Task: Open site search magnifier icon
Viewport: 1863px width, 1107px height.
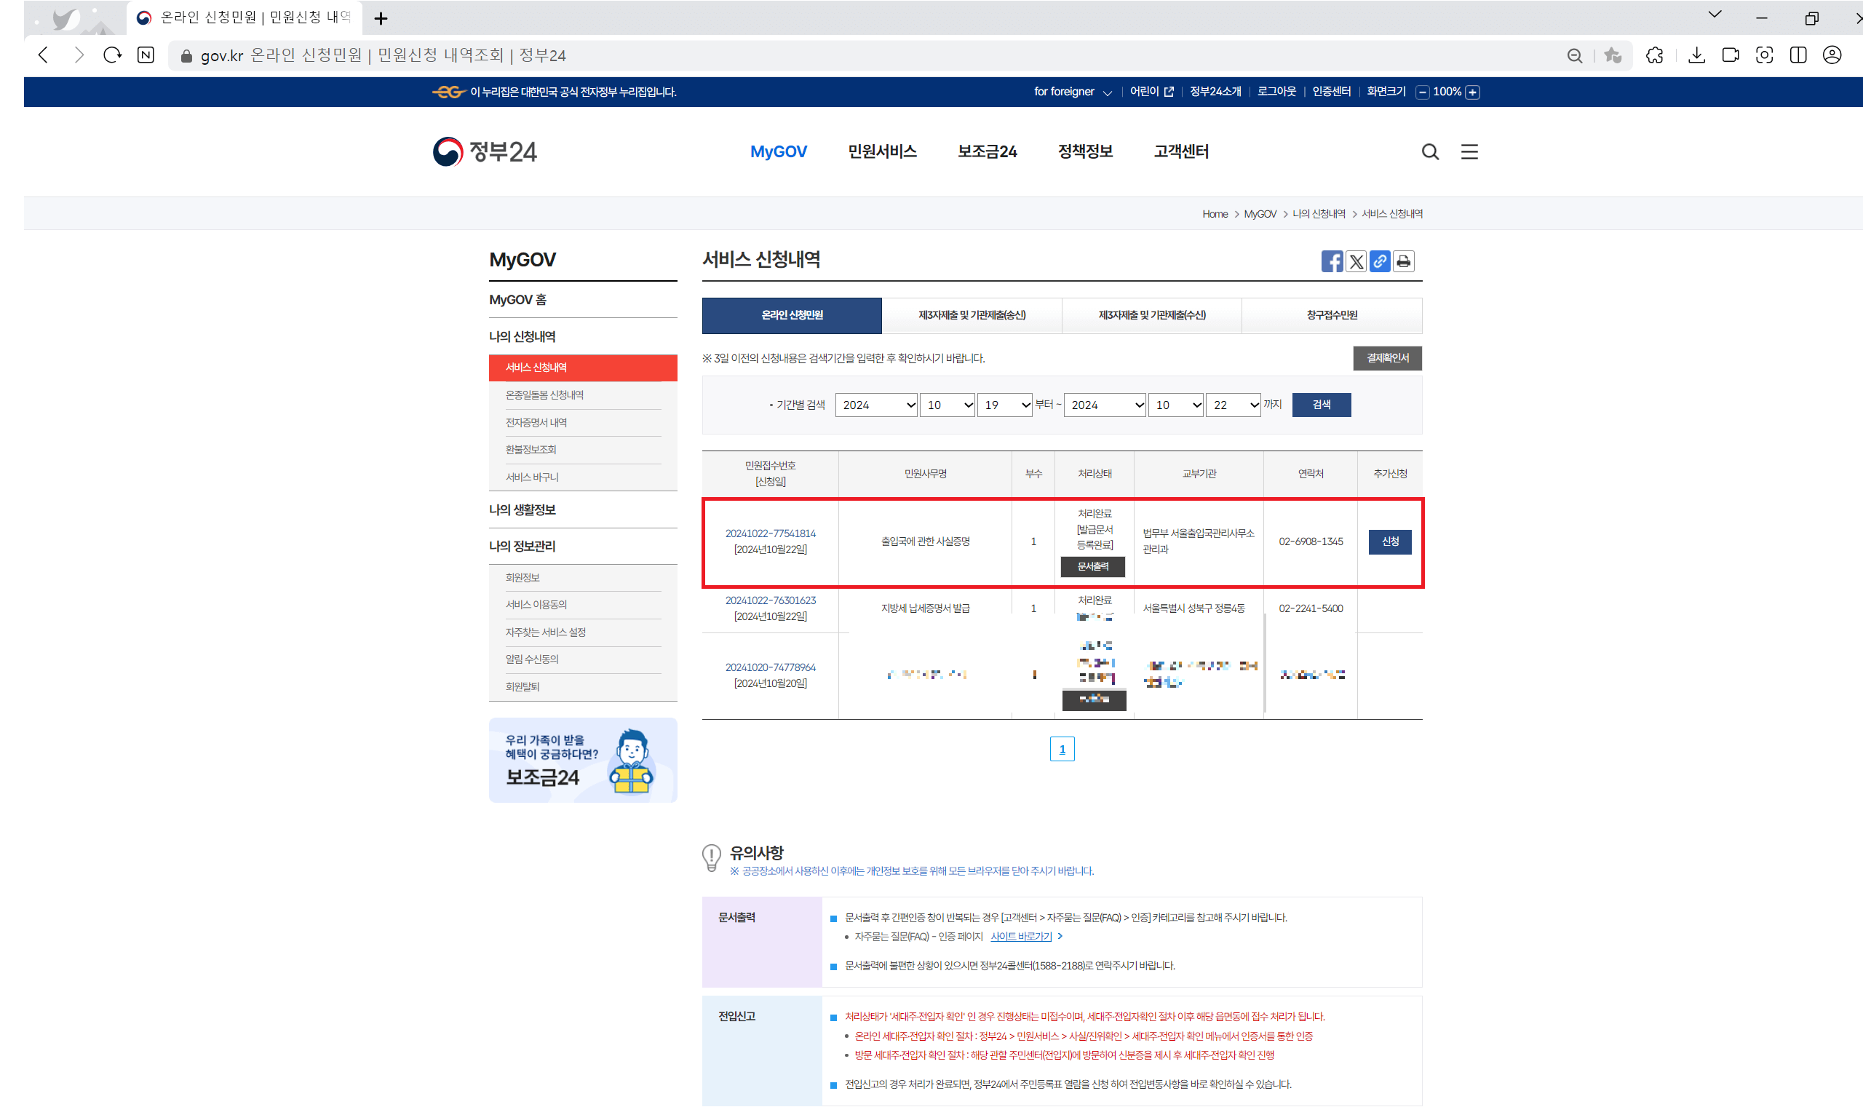Action: click(x=1429, y=152)
